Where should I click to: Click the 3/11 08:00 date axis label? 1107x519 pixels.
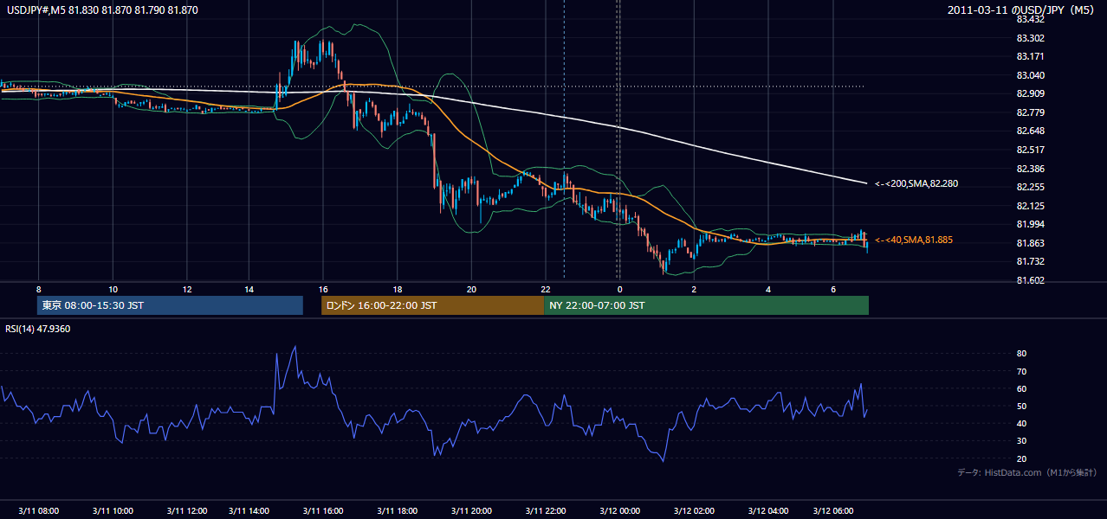coord(39,511)
